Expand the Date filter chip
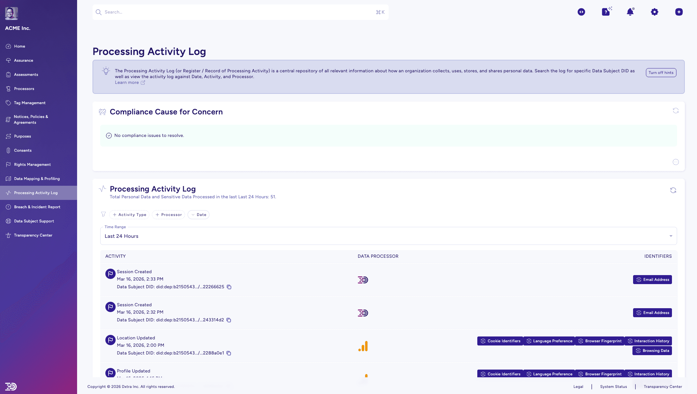 pos(198,215)
